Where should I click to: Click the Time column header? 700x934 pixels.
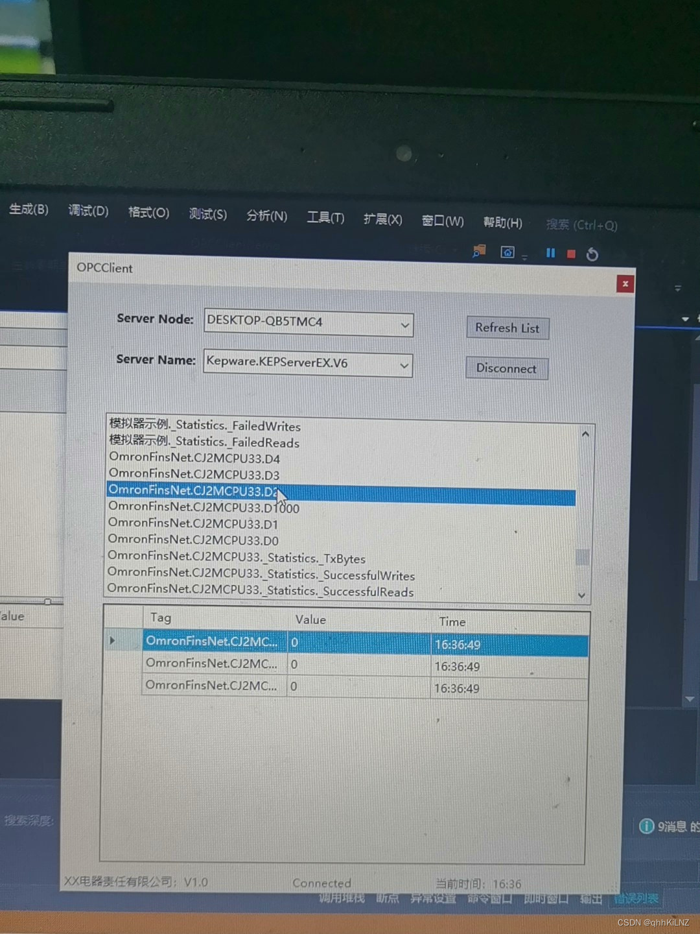point(511,621)
